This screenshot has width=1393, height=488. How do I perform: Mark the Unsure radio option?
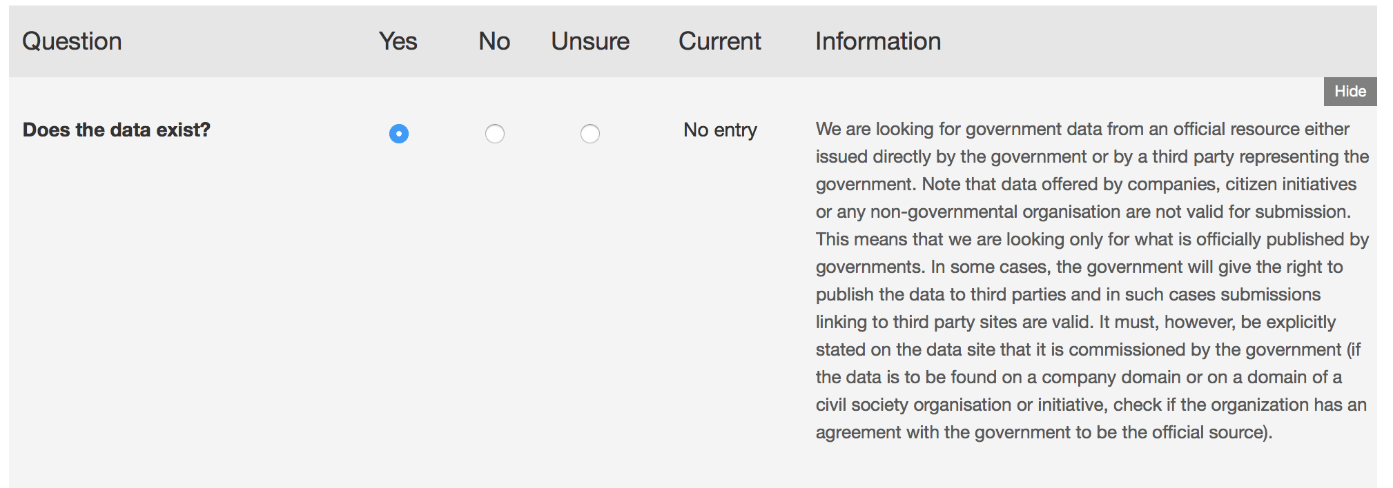[590, 133]
